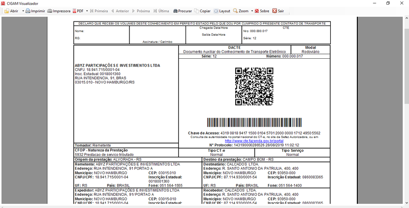Show the Sobre about dialog
This screenshot has height=208, width=409.
pyautogui.click(x=262, y=11)
